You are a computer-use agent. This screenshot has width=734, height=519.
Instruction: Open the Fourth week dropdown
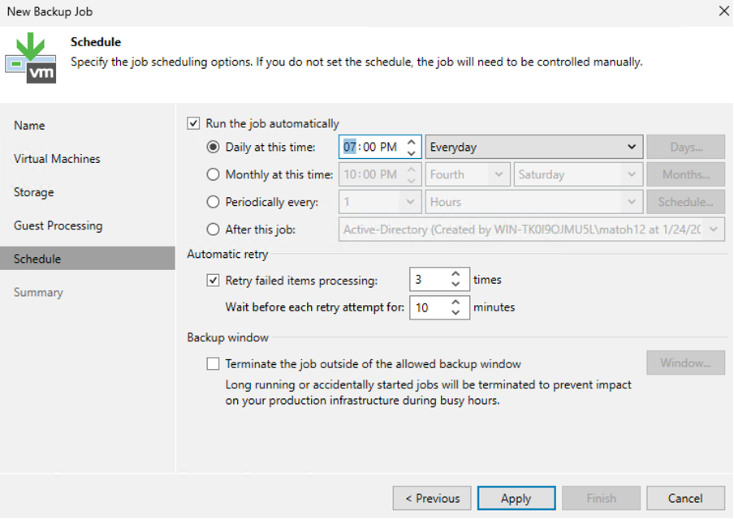(467, 174)
